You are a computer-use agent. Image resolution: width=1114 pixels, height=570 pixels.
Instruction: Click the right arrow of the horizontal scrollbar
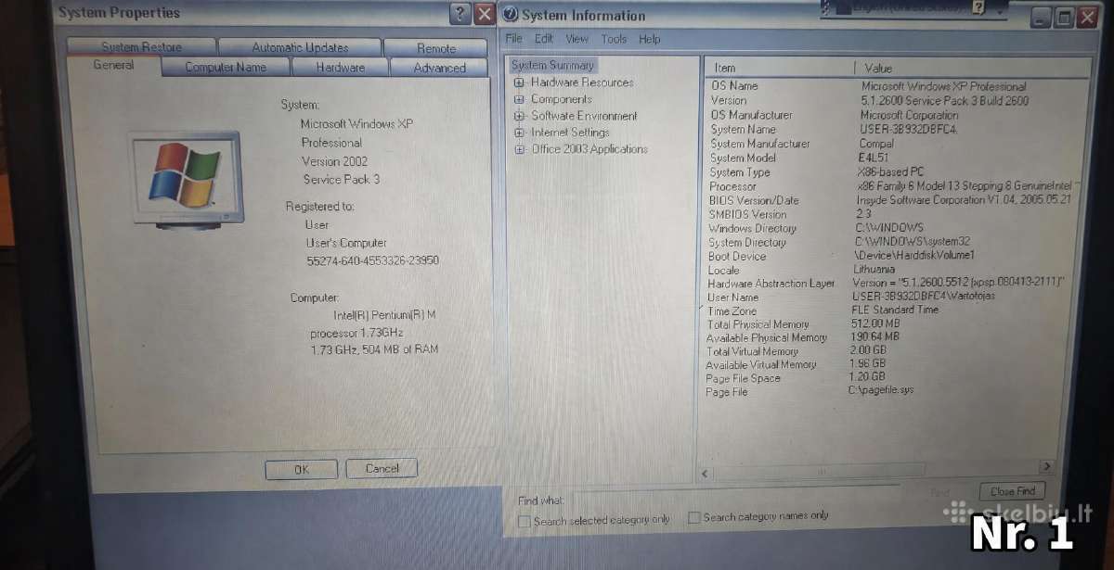pyautogui.click(x=1046, y=467)
